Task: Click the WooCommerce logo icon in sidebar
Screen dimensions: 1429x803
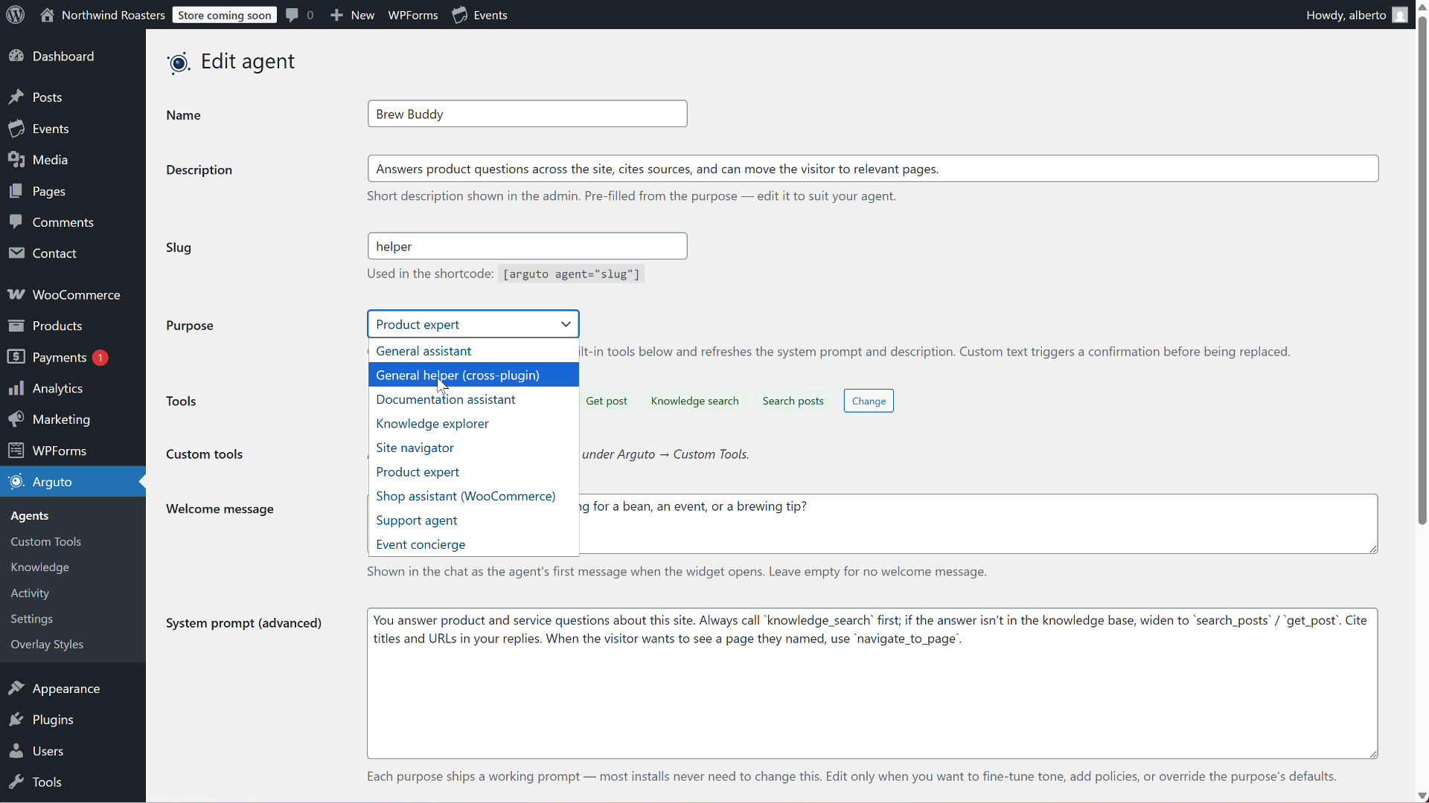Action: [16, 295]
